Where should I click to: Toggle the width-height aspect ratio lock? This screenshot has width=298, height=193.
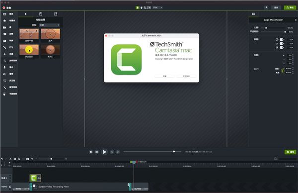tap(283, 71)
